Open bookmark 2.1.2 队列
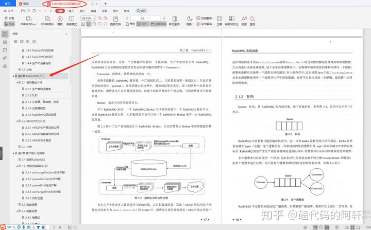Image resolution: width=371 pixels, height=230 pixels. [x=32, y=95]
